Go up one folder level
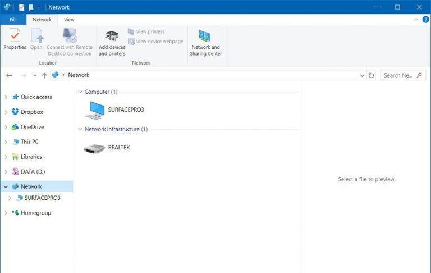Image resolution: width=431 pixels, height=273 pixels. [x=44, y=75]
